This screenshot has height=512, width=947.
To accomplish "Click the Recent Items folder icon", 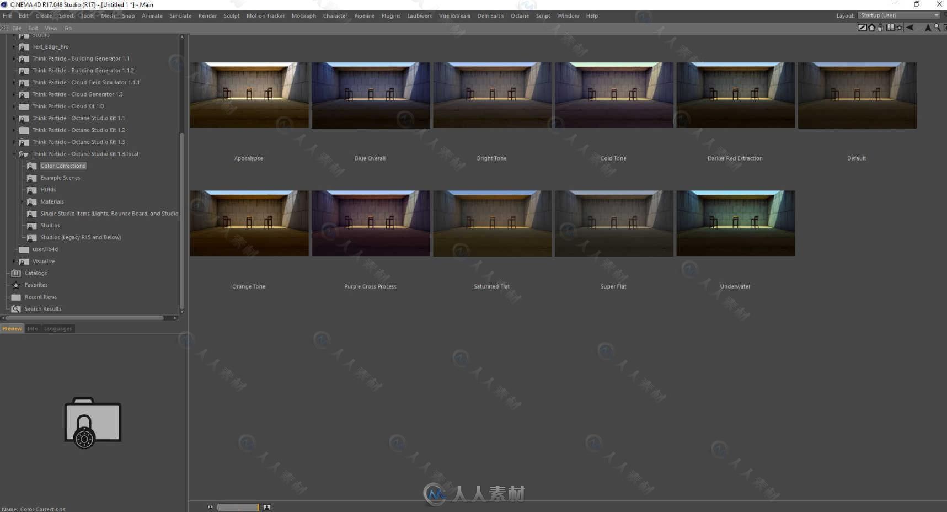I will [16, 297].
